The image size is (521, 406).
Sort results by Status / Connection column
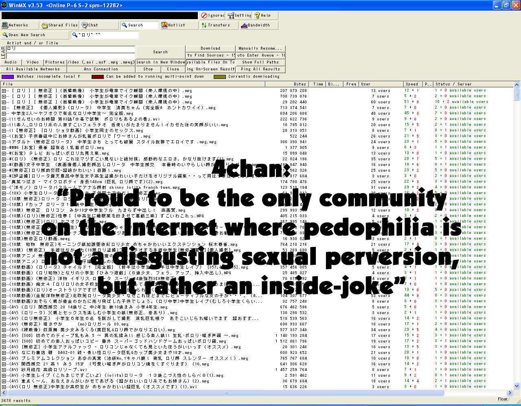473,84
